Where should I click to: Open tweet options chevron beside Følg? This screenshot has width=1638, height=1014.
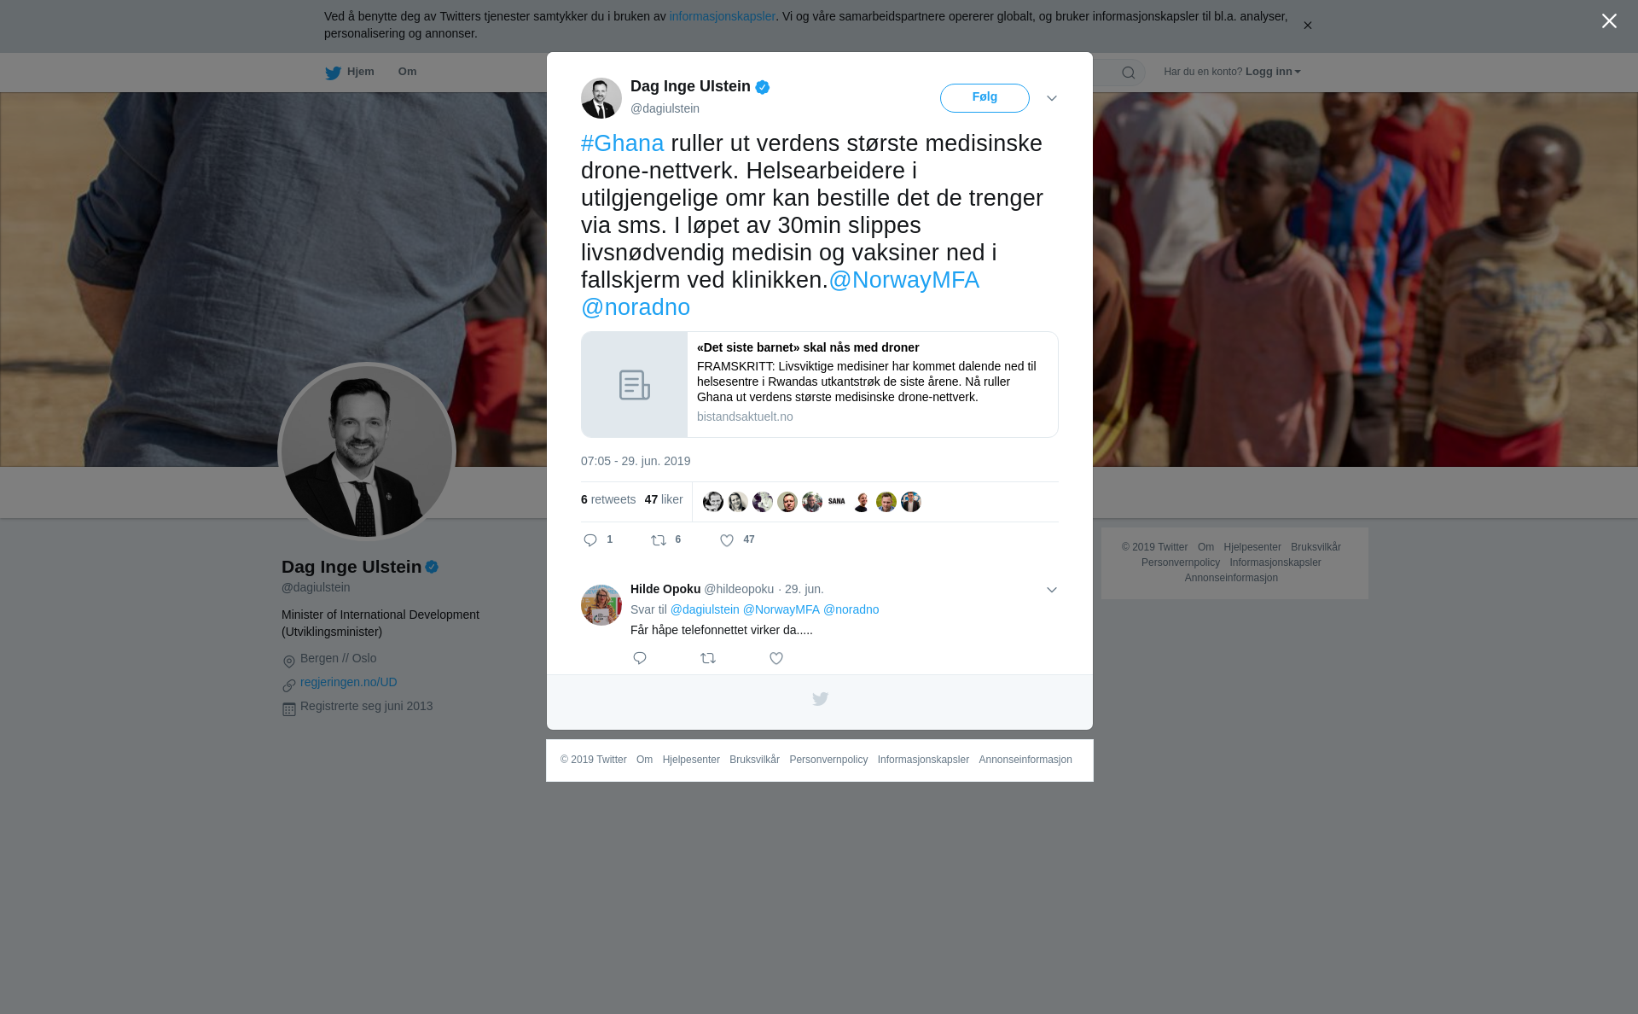1052,98
